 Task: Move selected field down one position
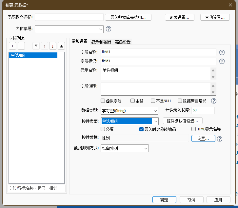(x=53, y=46)
